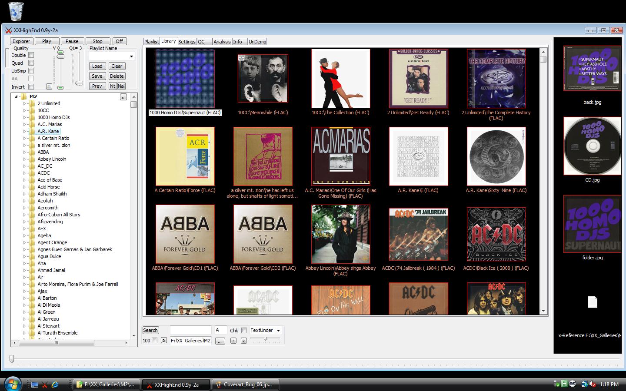The height and width of the screenshot is (391, 626).
Task: Click the Agent Orange folder icon
Action: 32,242
